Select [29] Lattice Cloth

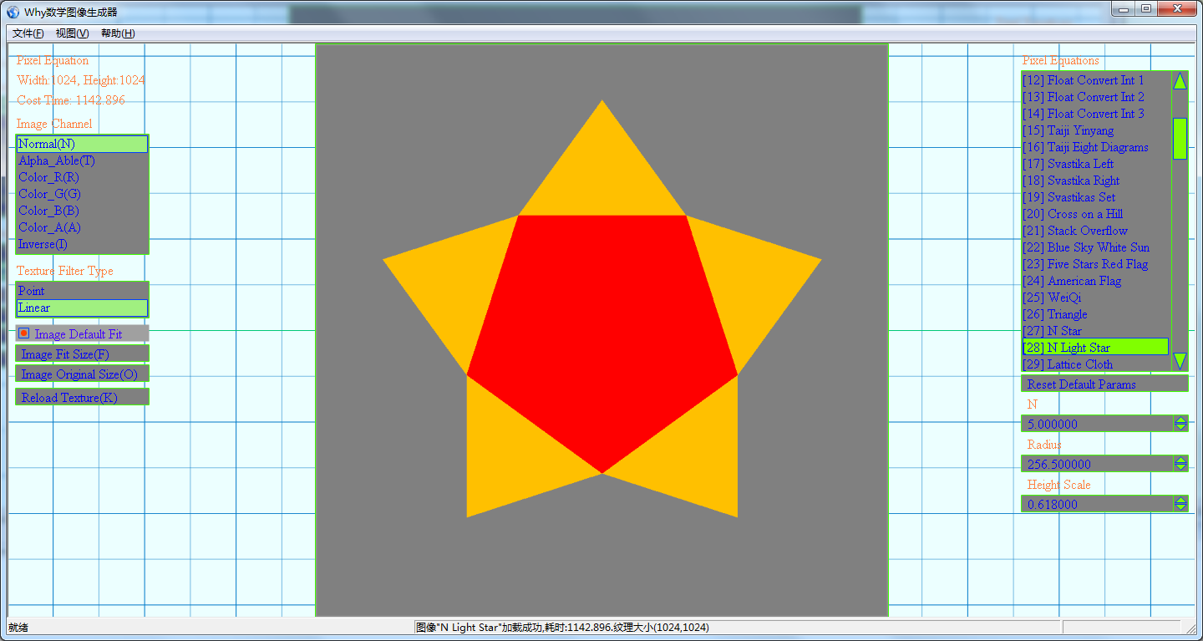(x=1095, y=364)
